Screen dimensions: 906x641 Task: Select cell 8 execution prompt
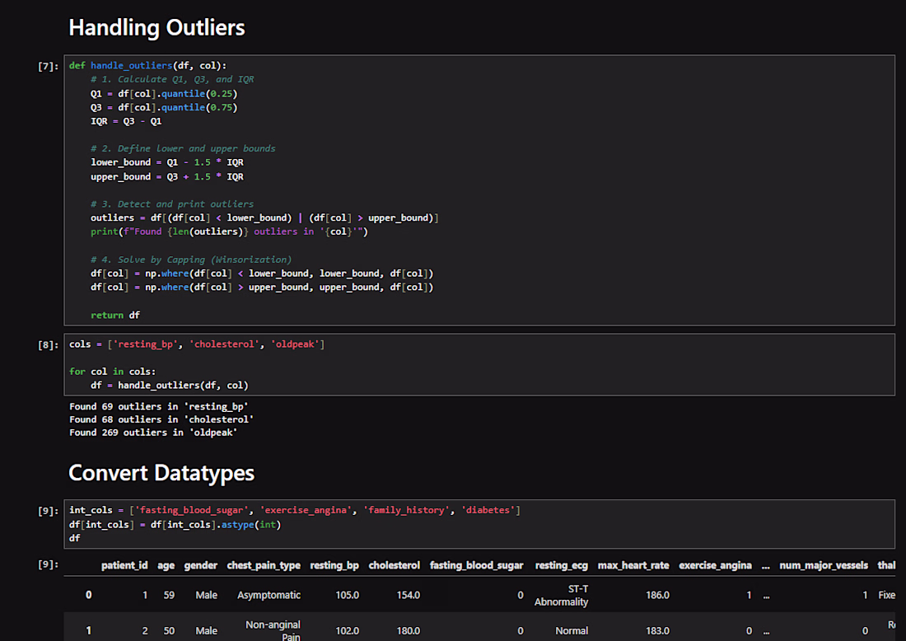[48, 344]
